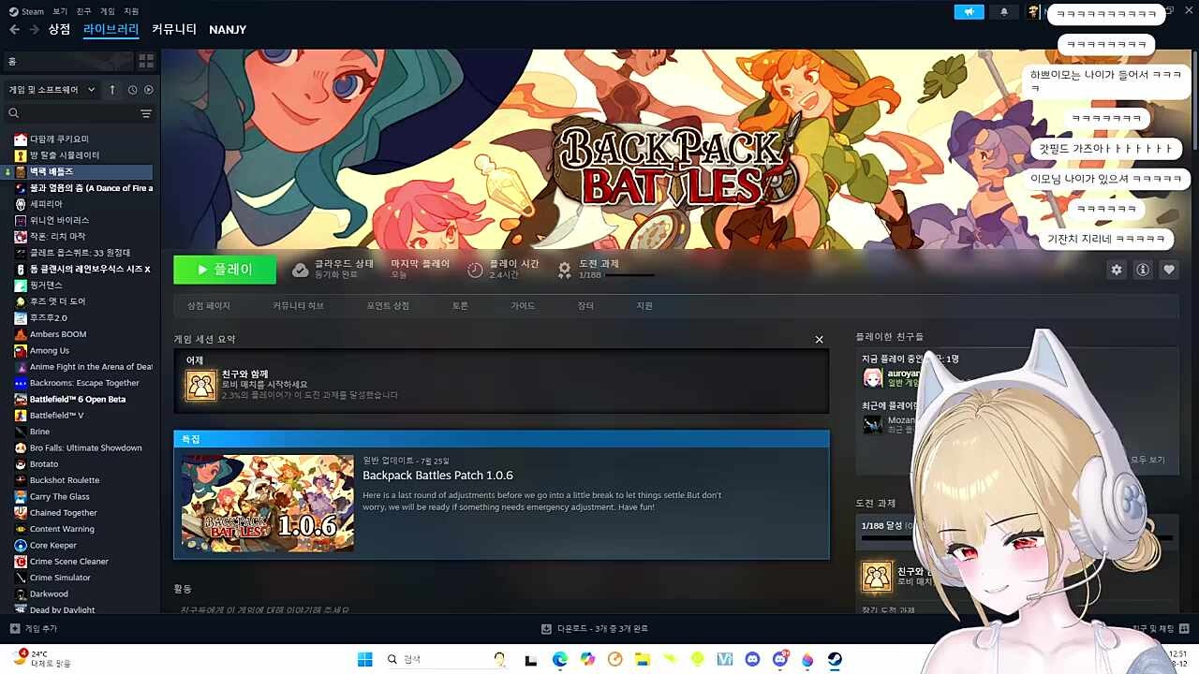Select 후즈 앳 더 도어 game entry
The width and height of the screenshot is (1199, 674).
point(78,301)
